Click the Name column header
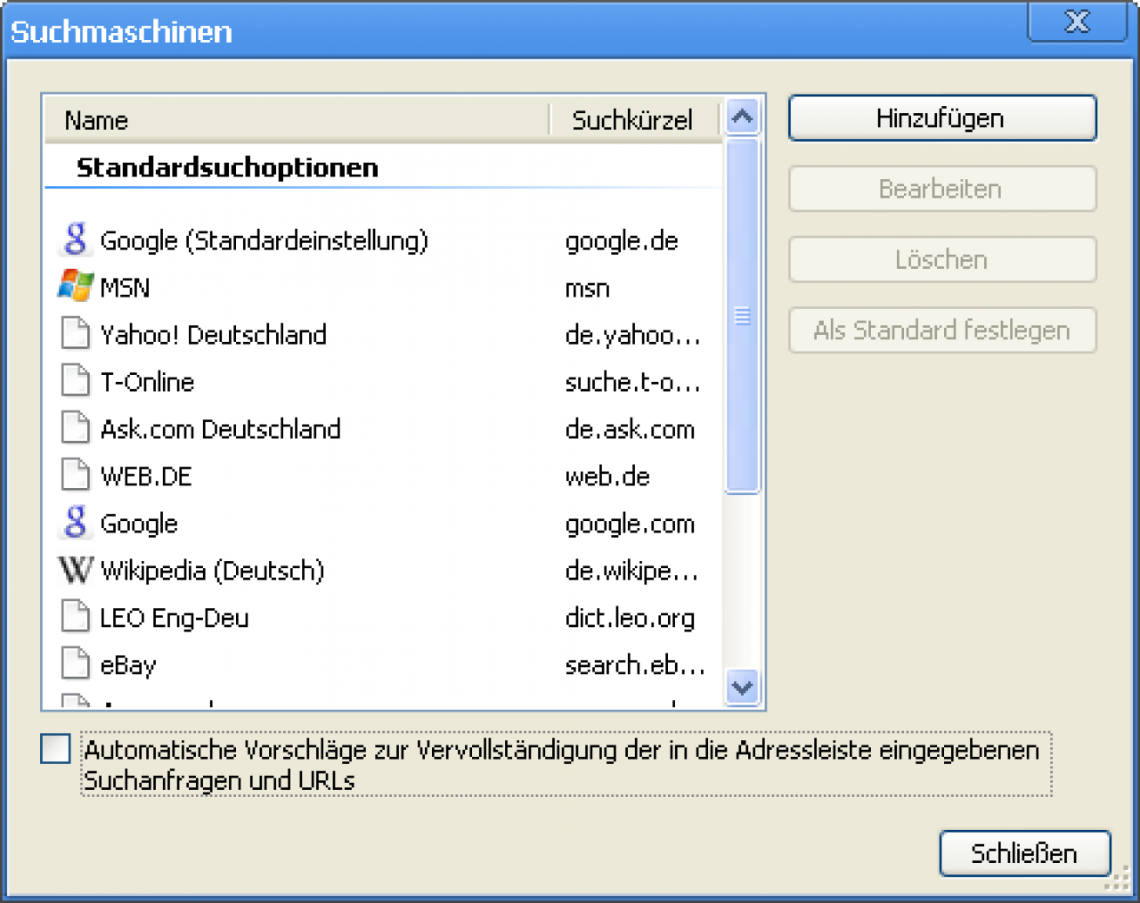Screen dimensions: 1140x903 (x=296, y=120)
